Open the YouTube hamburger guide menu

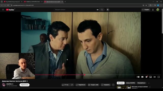[3, 10]
